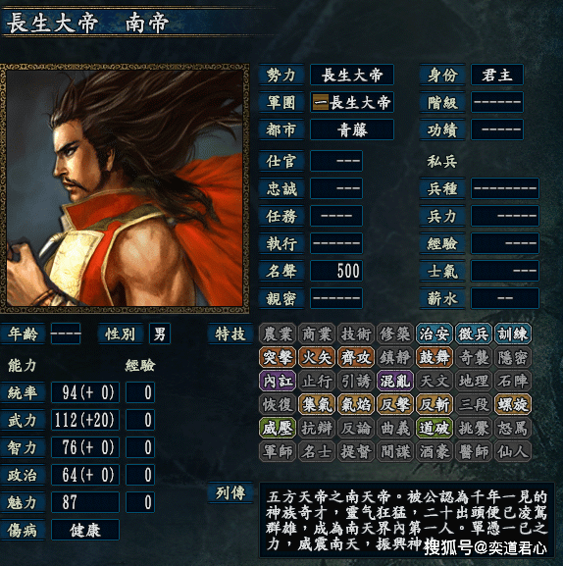
Task: Click the 武力 stat label
Action: [23, 420]
